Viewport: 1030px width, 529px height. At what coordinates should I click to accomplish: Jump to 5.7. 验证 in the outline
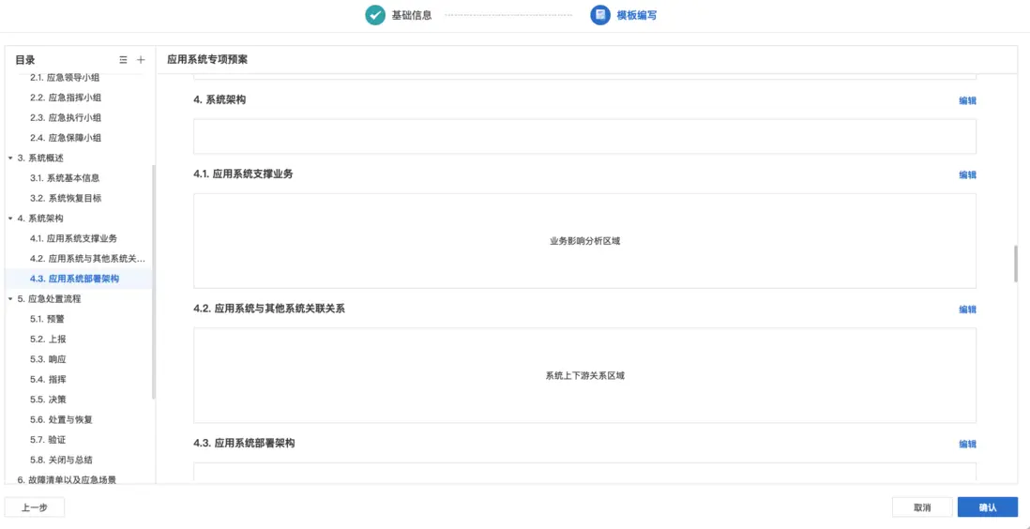(x=48, y=440)
